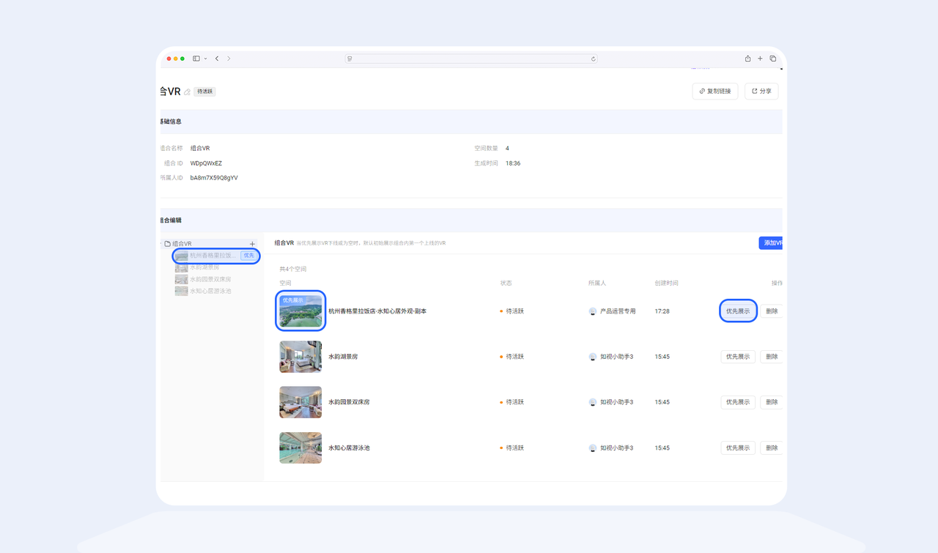Open a new browser tab with plus icon
This screenshot has width=938, height=553.
point(760,59)
